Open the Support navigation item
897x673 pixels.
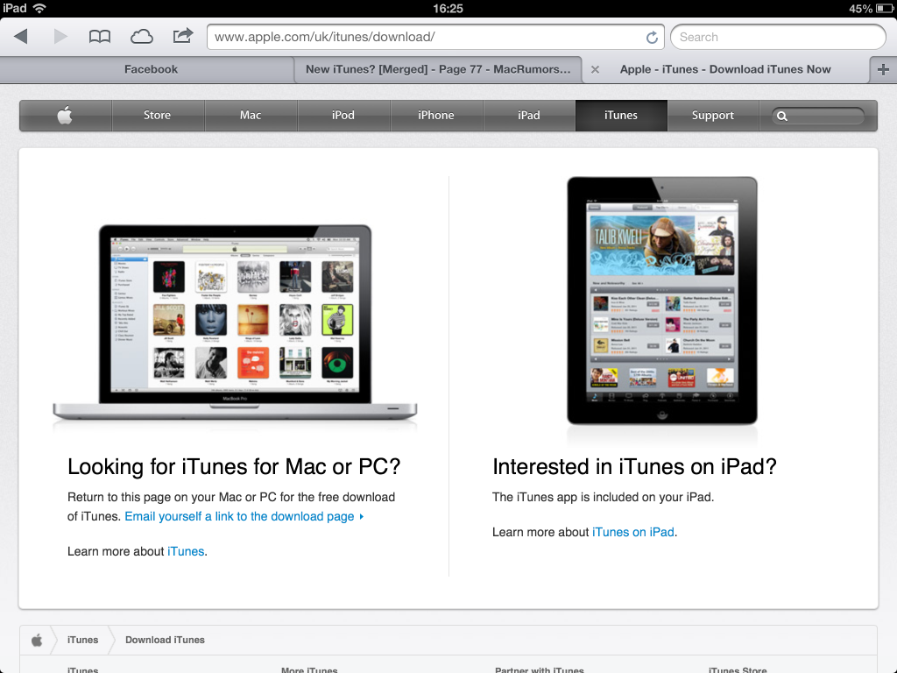[x=713, y=115]
